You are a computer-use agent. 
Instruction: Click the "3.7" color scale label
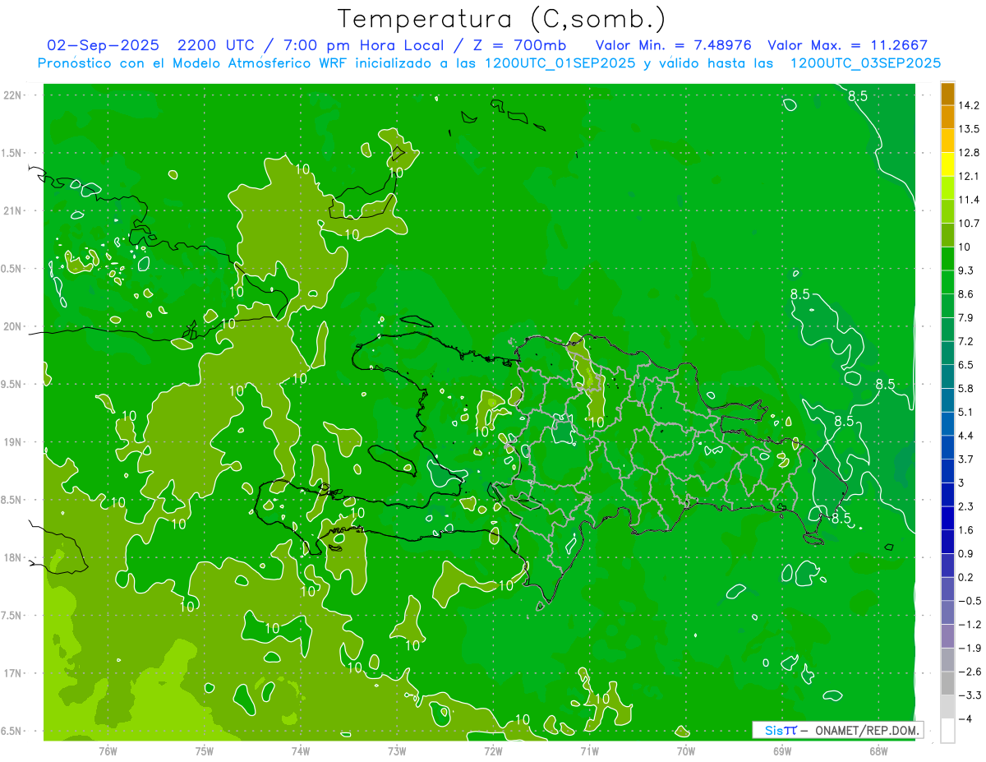pos(966,460)
